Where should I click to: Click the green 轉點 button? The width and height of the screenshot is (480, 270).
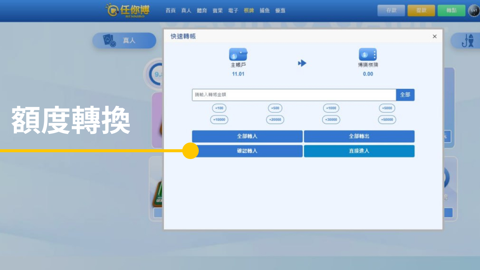click(451, 10)
